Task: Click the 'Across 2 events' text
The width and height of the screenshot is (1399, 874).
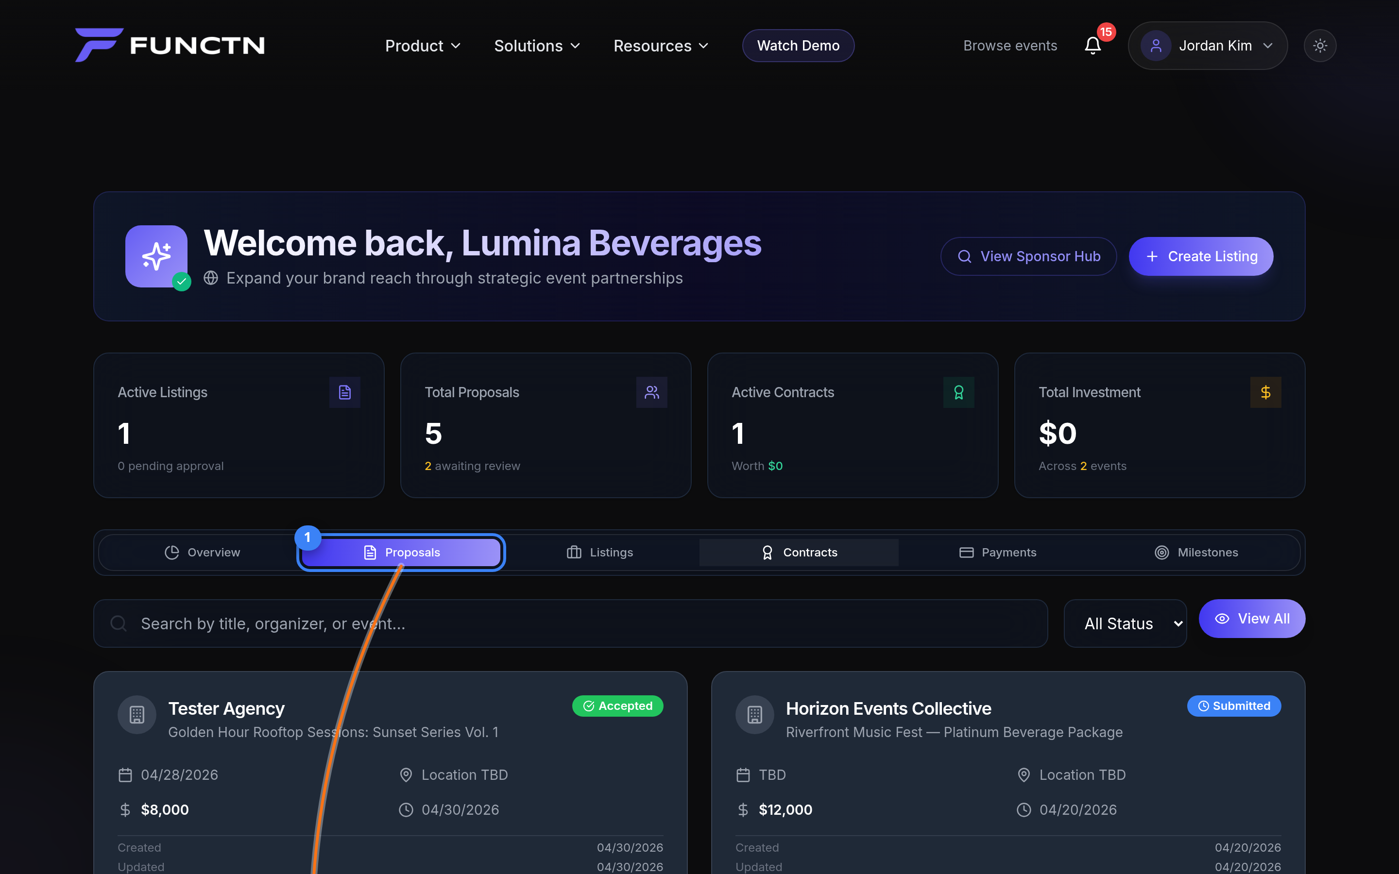Action: tap(1082, 466)
